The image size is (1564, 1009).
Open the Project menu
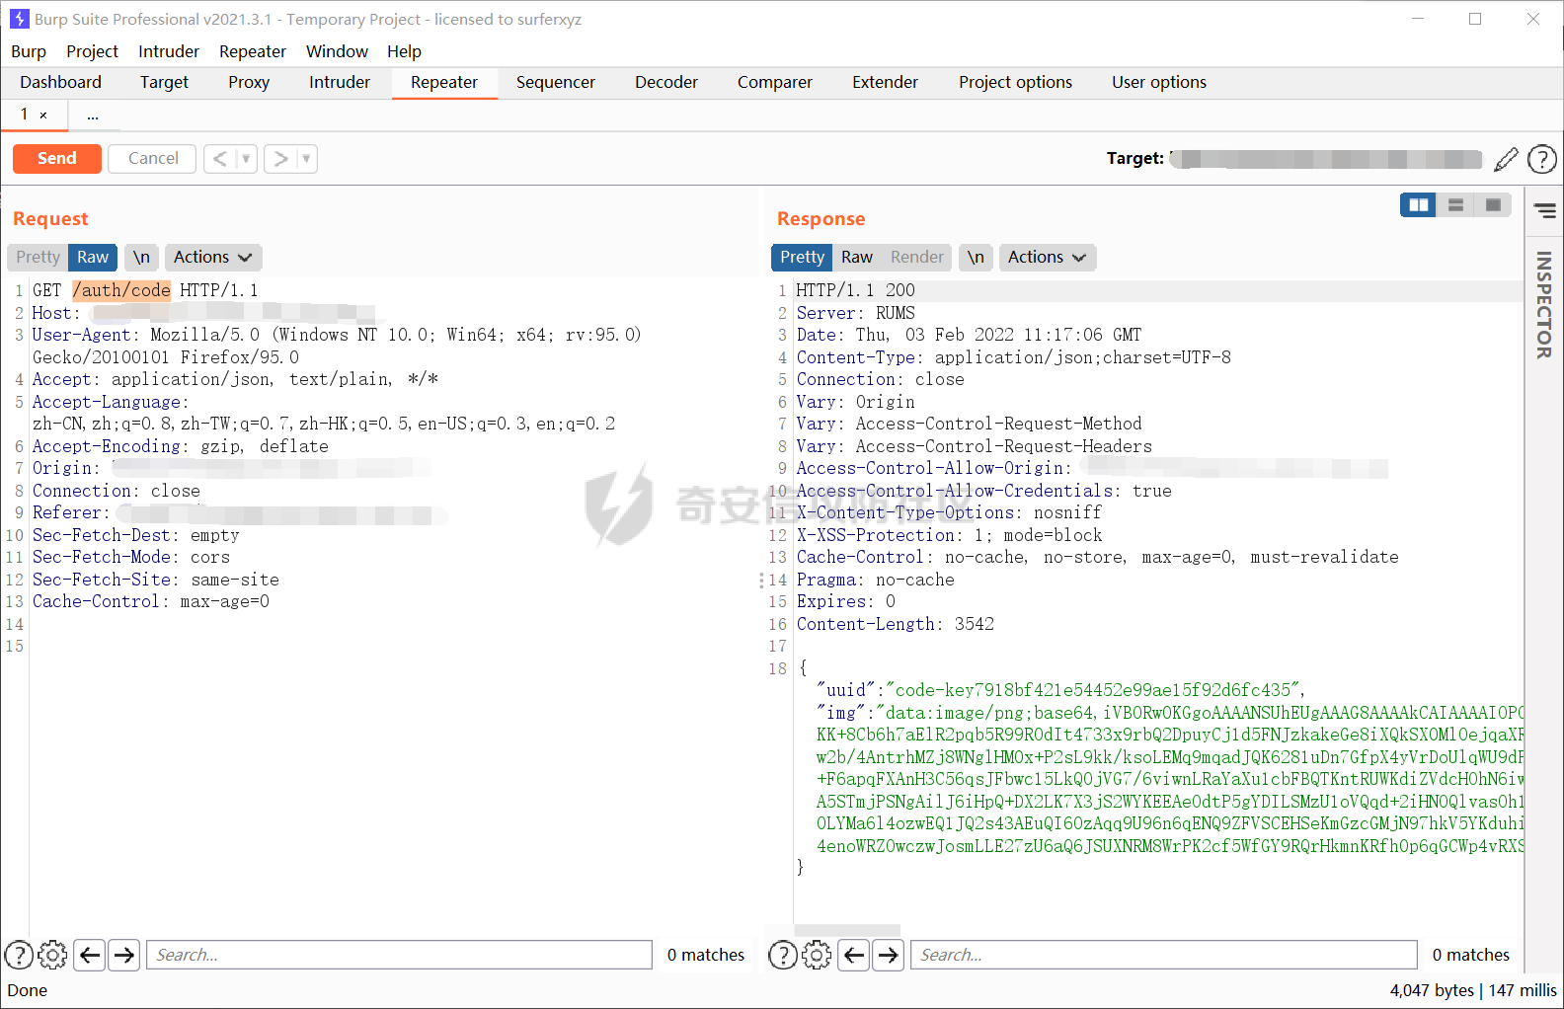(92, 51)
